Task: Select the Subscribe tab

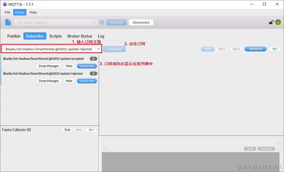Action: pos(35,36)
